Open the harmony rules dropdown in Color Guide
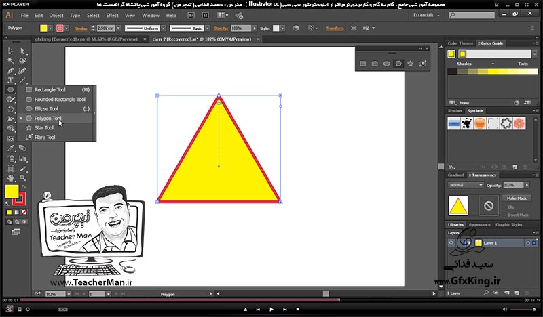Viewport: 543px width, 317px height. coord(535,54)
